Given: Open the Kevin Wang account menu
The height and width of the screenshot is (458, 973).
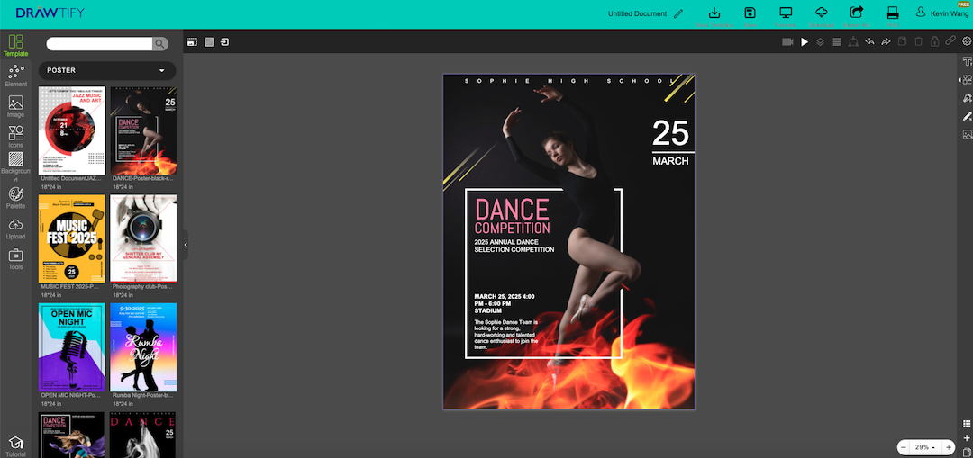Looking at the screenshot, I should click(x=942, y=13).
